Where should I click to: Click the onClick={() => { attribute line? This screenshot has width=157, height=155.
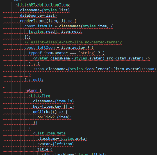point(50,112)
